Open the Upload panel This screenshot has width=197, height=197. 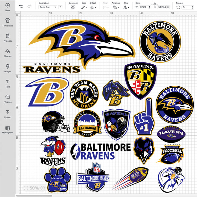pos(8,114)
